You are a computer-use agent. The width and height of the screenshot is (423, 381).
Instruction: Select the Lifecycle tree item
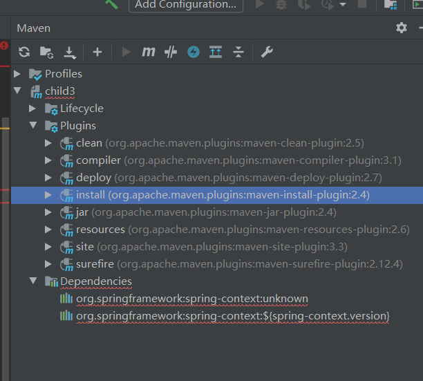(x=82, y=109)
